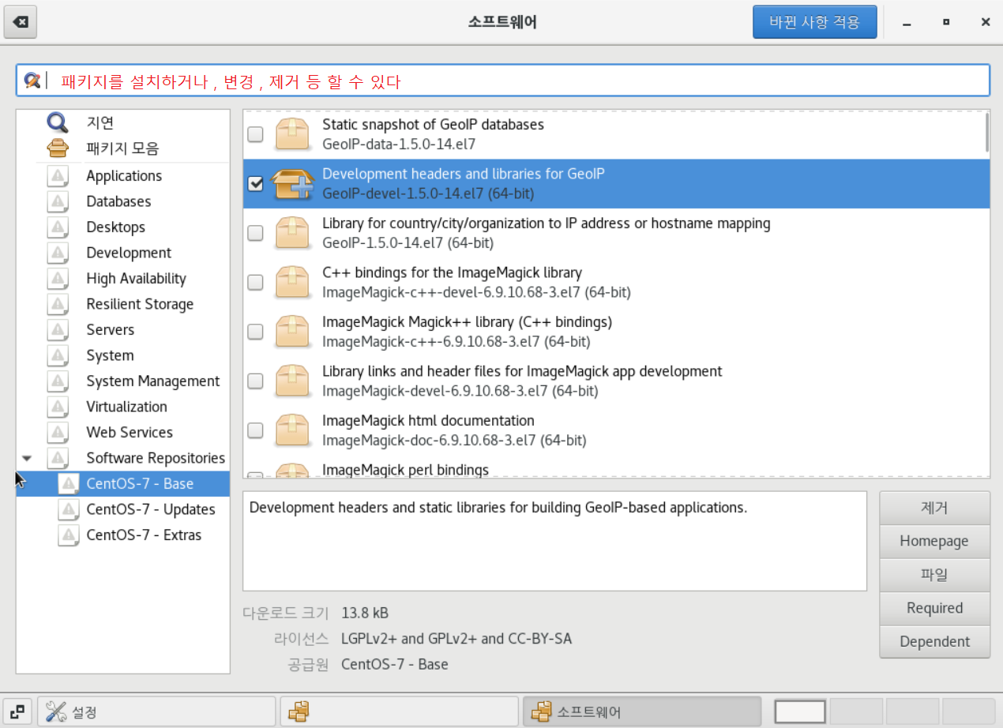The height and width of the screenshot is (728, 1003).
Task: Uncheck the GeoIP-devel-1.5.0-14.el7 checkbox
Action: pyautogui.click(x=255, y=184)
